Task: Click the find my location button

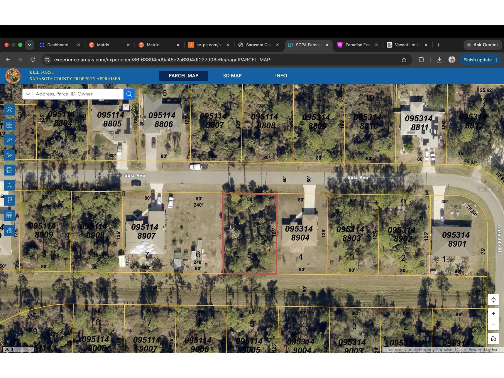Action: tap(493, 300)
